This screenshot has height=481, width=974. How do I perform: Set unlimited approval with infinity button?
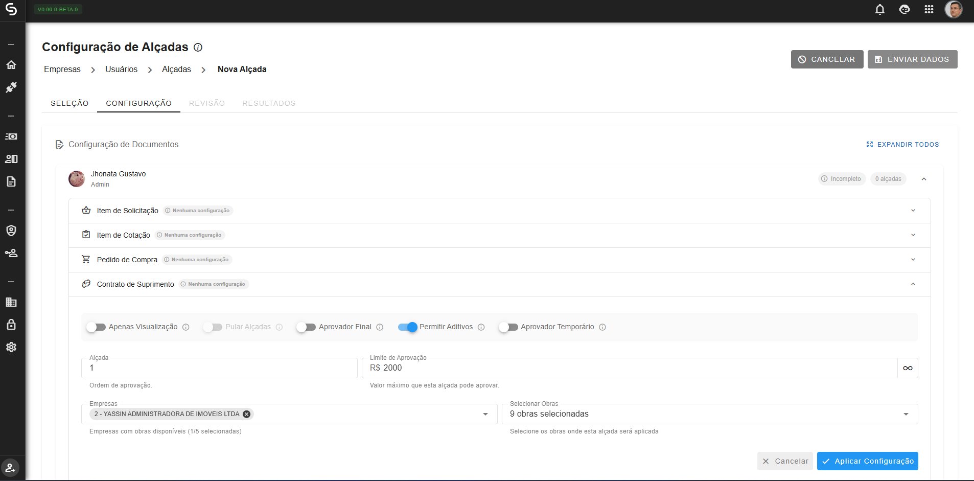[x=908, y=368]
